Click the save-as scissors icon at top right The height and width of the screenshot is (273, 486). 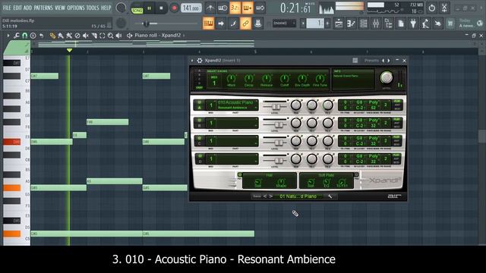point(444,8)
